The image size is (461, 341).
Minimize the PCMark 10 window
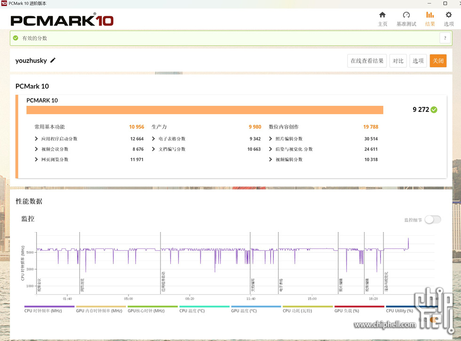[x=429, y=3]
